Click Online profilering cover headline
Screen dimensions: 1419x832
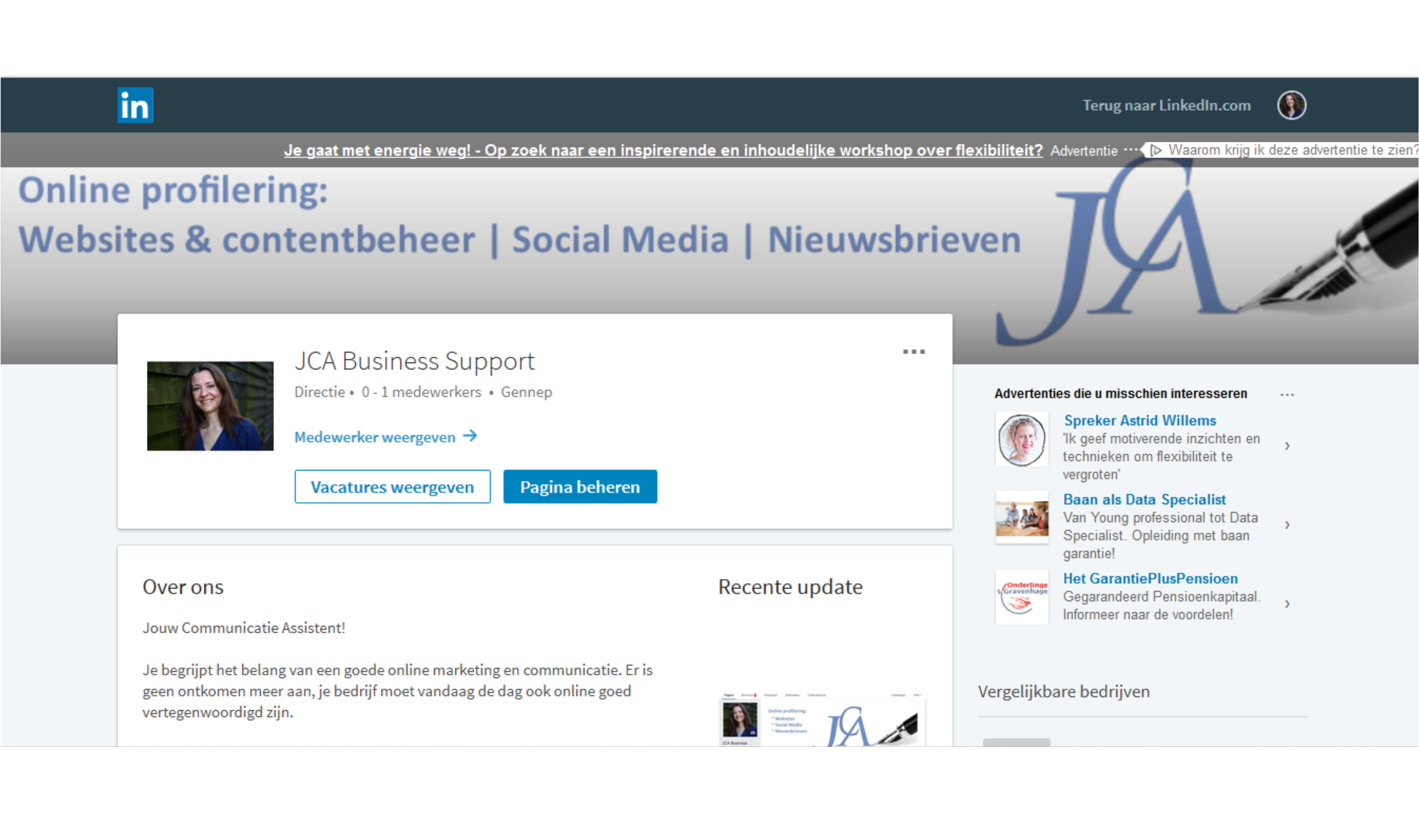pos(173,190)
